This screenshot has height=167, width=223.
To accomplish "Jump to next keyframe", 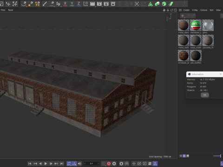I will [x=56, y=163].
